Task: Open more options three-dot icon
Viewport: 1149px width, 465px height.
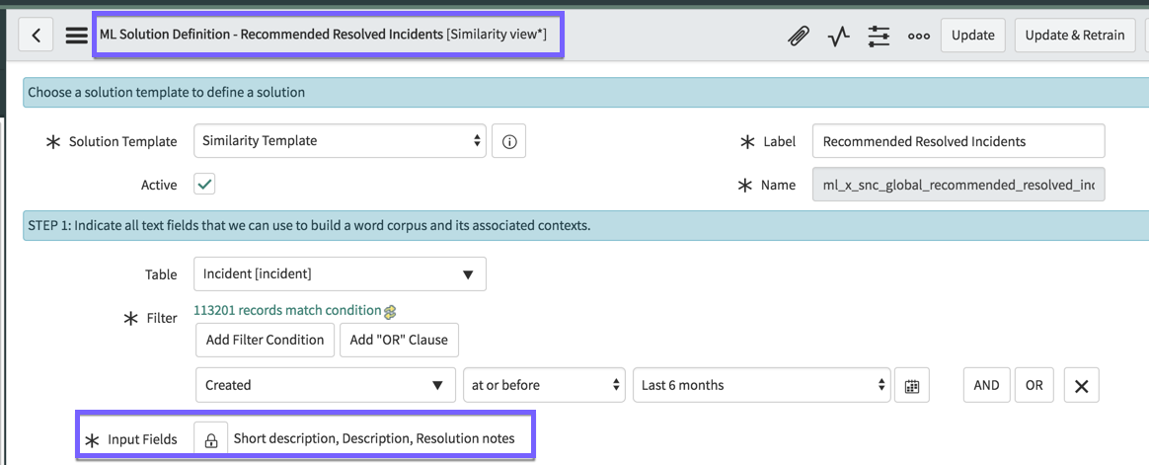Action: 919,36
